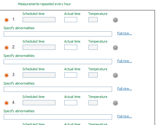
Task: Open the Full row link for measurement 2
Action: [125, 61]
